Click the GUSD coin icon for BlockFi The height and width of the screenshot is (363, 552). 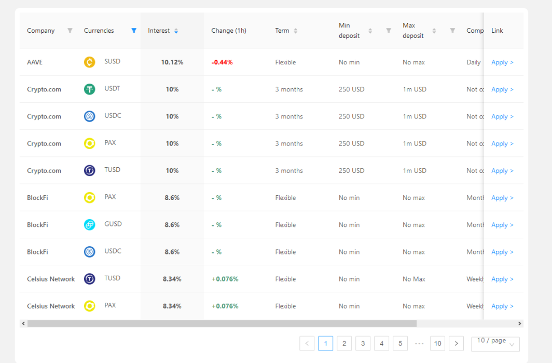[89, 224]
